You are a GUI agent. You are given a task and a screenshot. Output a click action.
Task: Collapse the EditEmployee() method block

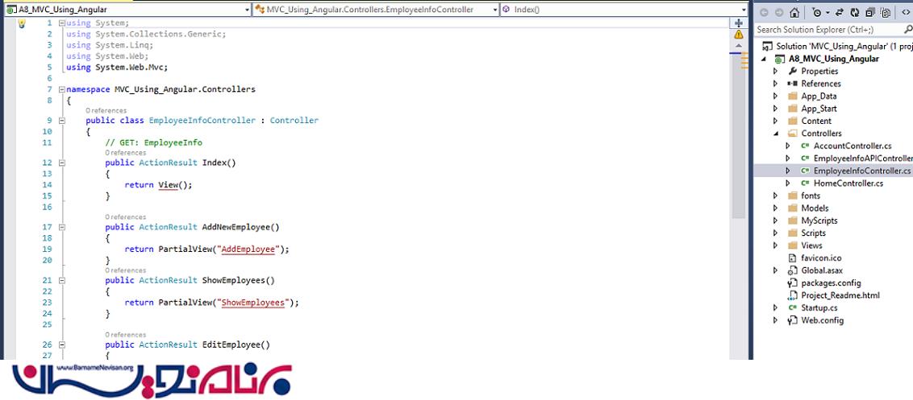(x=62, y=344)
